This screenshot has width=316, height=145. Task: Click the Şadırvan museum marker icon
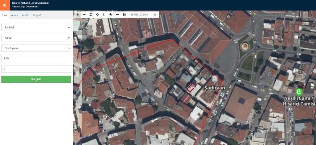pyautogui.click(x=215, y=79)
